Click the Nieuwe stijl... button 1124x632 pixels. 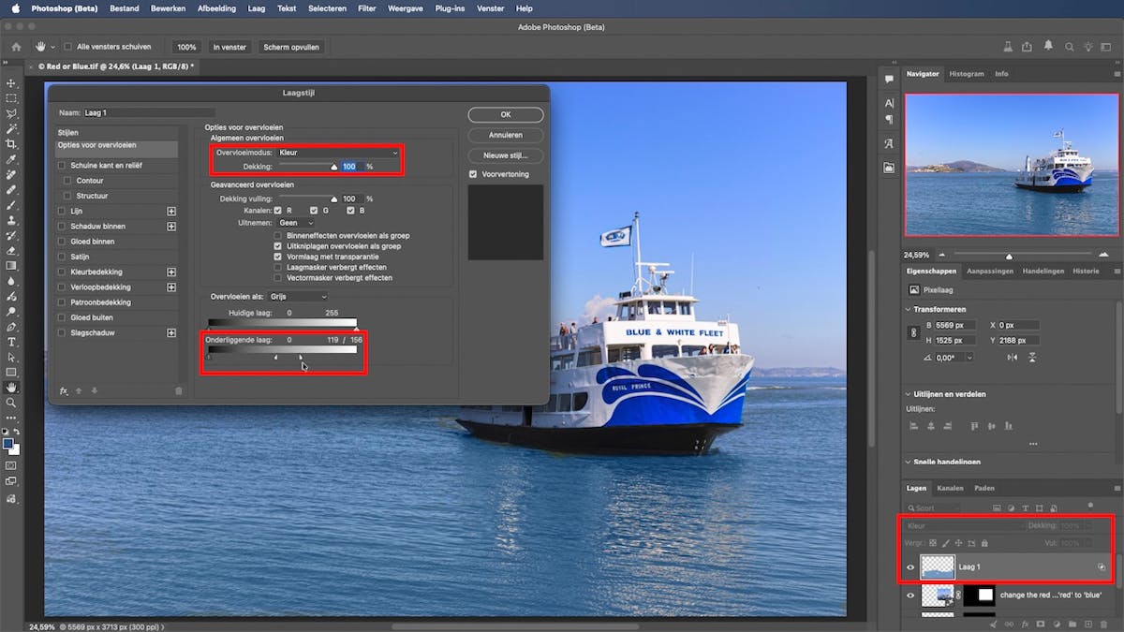[506, 155]
